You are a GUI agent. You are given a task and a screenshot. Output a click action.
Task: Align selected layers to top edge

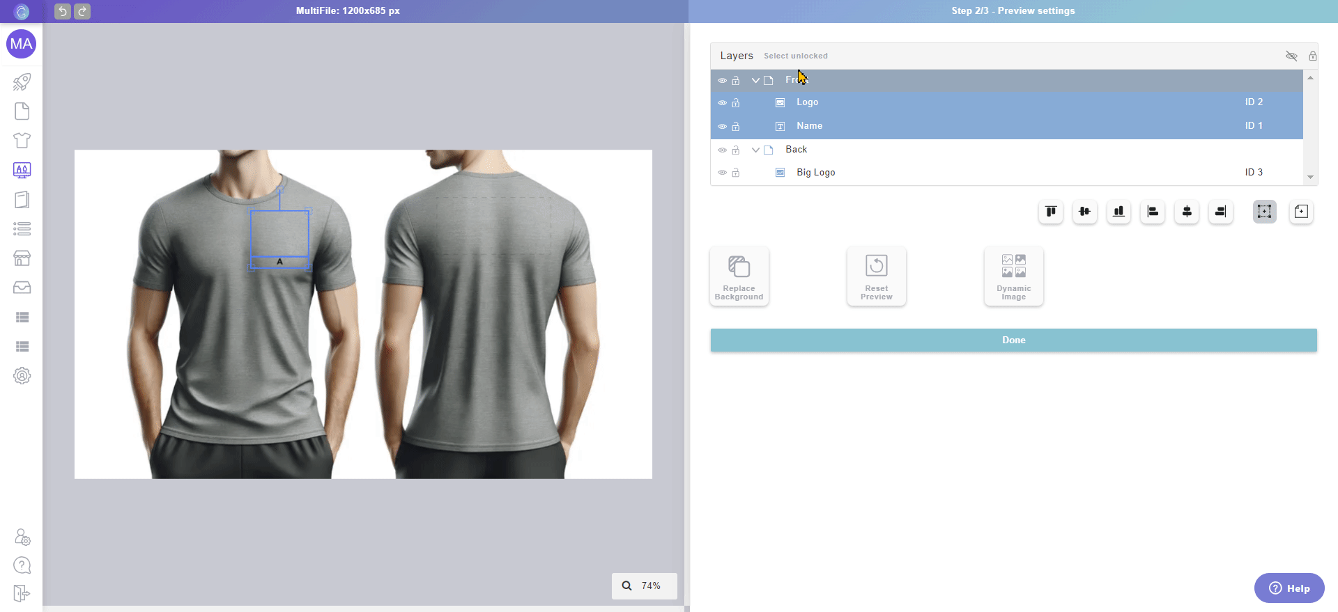click(x=1050, y=212)
